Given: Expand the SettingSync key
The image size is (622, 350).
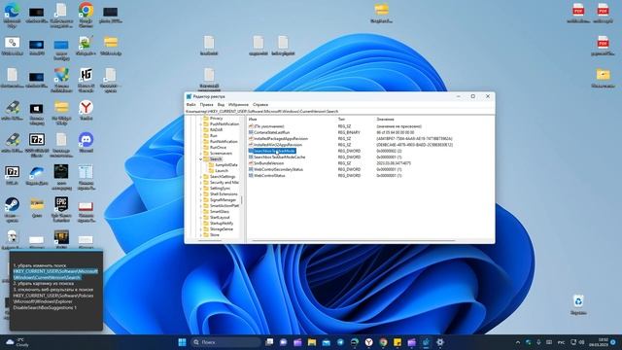Looking at the screenshot, I should point(201,189).
